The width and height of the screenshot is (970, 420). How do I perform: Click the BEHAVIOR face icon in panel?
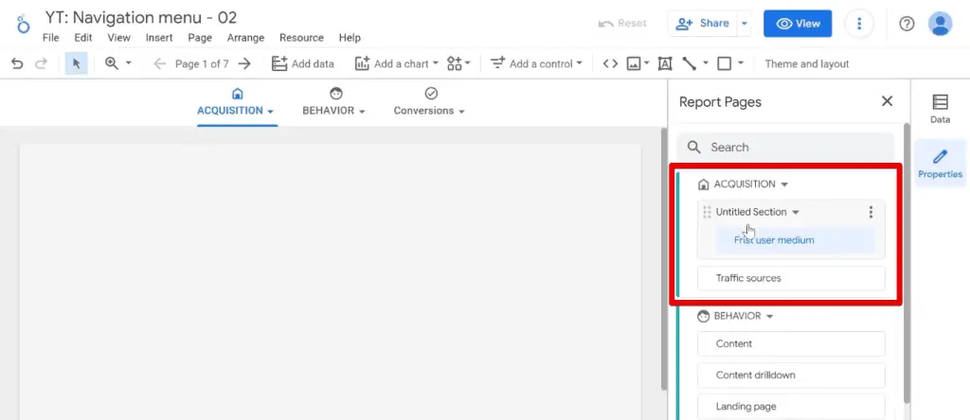coord(703,316)
